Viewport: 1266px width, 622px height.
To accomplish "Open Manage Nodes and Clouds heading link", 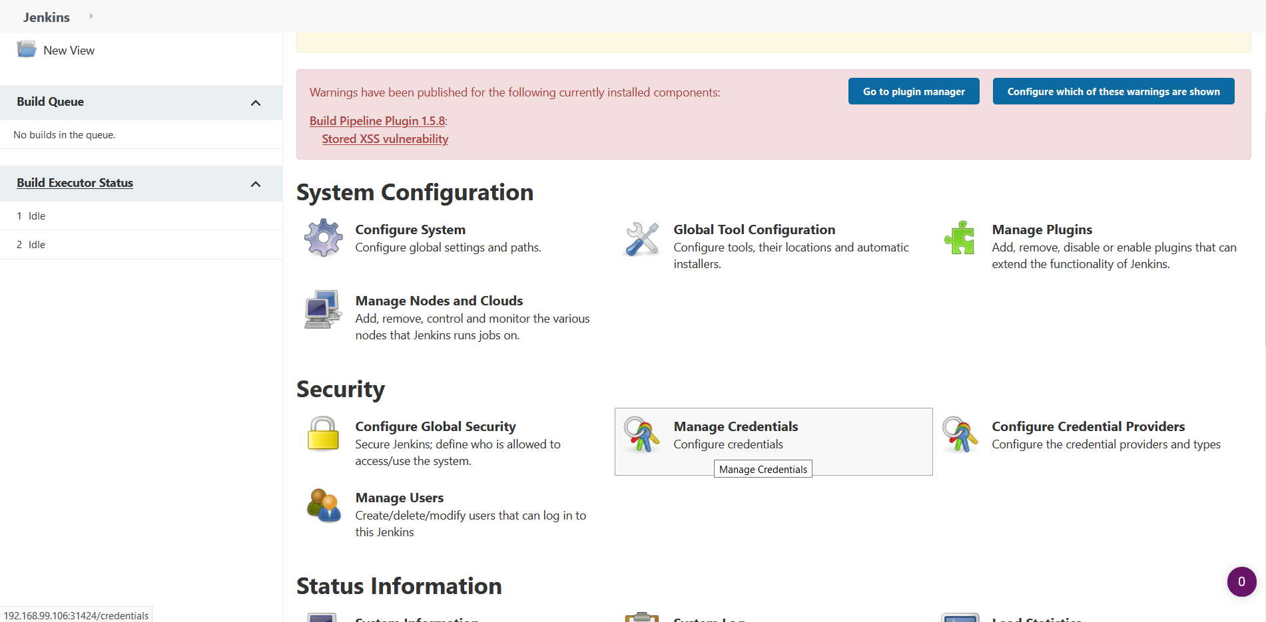I will point(439,301).
